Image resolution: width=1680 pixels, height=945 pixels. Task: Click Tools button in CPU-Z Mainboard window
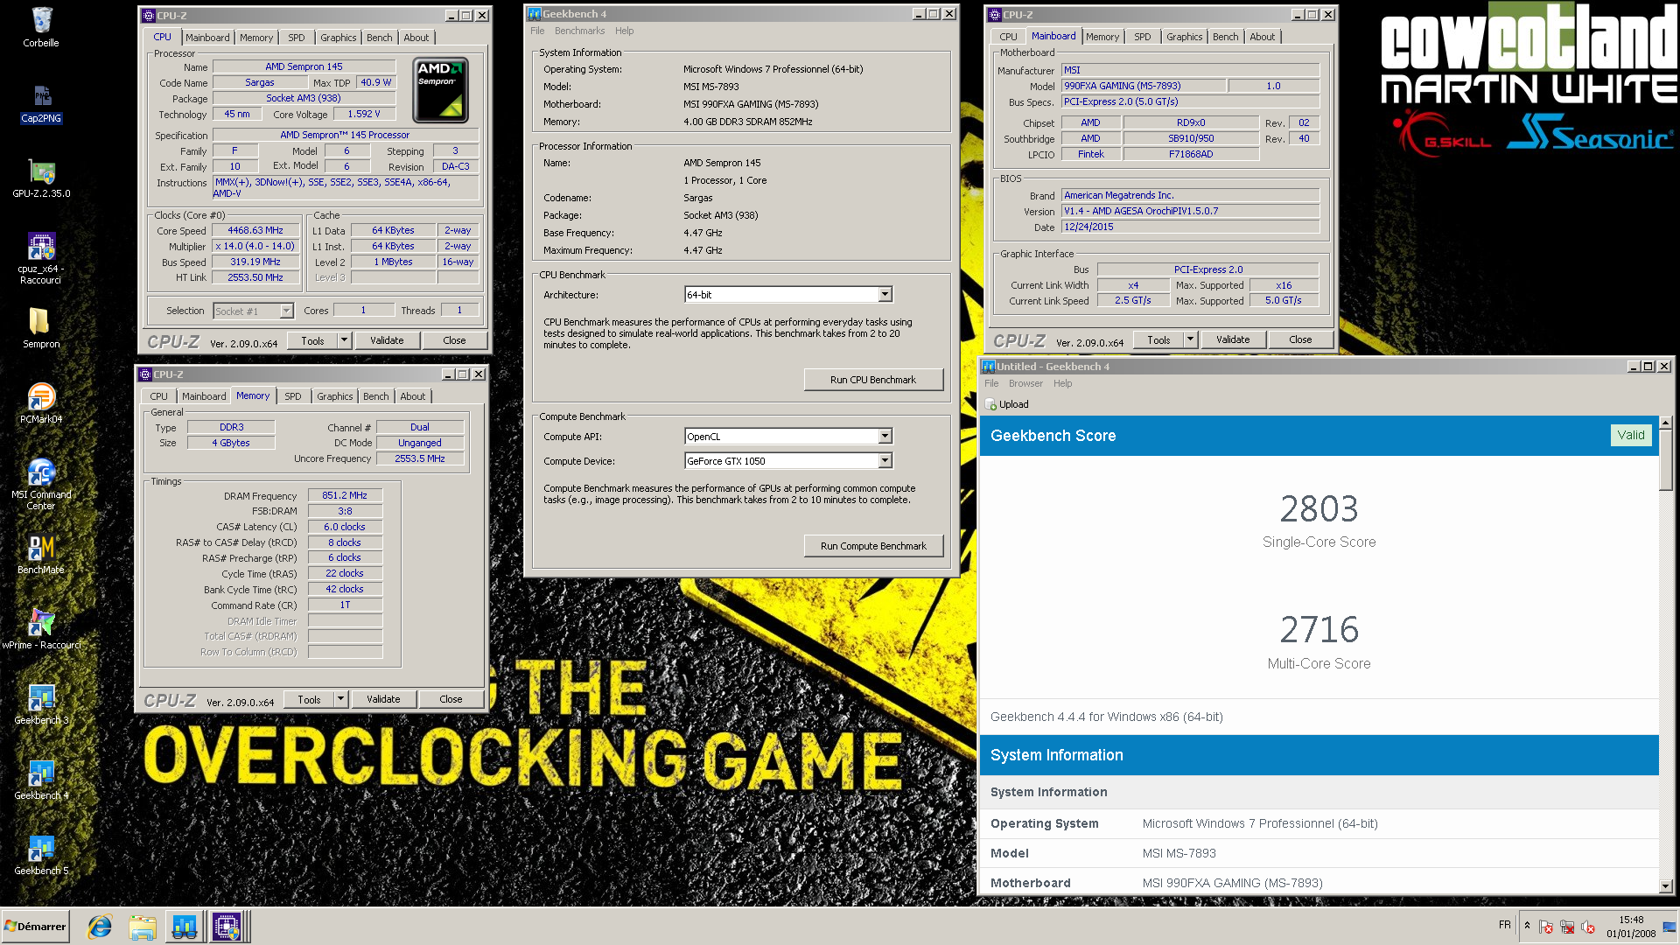pos(1158,339)
